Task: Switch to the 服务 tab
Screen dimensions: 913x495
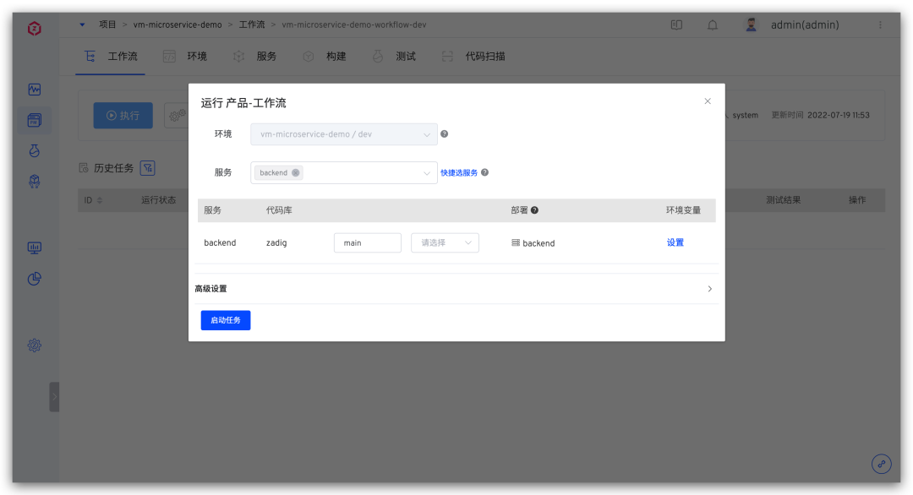Action: (x=254, y=57)
